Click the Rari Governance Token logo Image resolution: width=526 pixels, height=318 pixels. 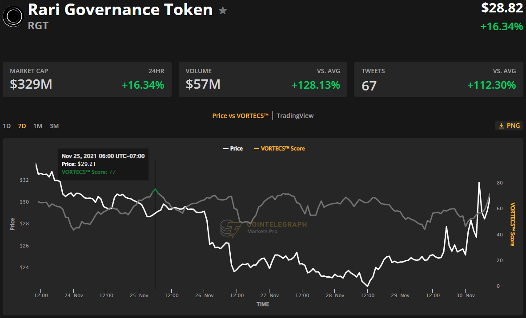point(13,16)
